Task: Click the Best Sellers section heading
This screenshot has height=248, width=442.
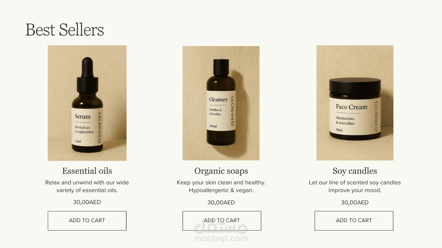Action: point(65,30)
